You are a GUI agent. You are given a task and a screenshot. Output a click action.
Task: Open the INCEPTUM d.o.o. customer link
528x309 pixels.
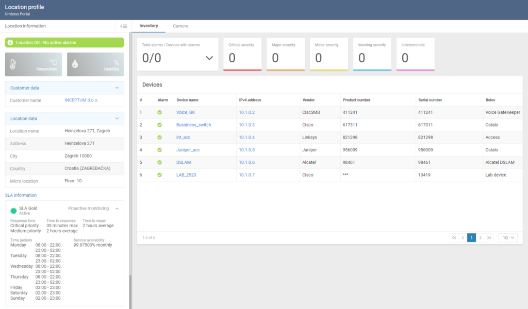coord(82,100)
